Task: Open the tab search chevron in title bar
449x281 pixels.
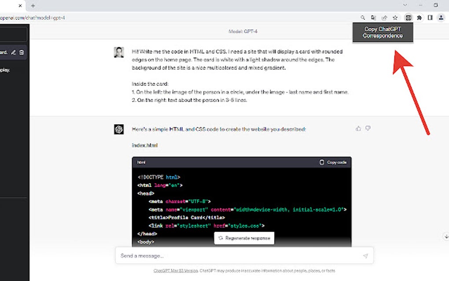Action: point(405,5)
